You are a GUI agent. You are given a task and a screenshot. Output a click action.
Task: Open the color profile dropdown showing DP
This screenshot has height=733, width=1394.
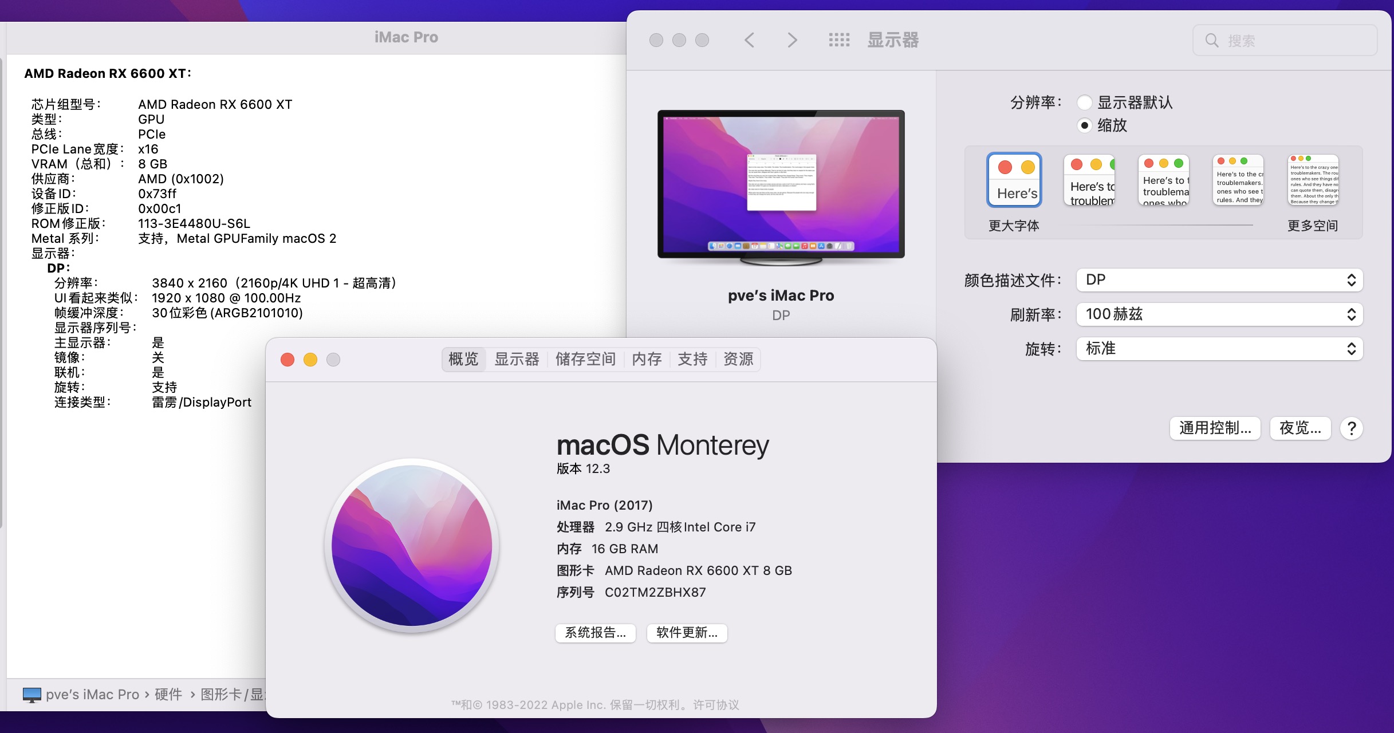coord(1219,280)
